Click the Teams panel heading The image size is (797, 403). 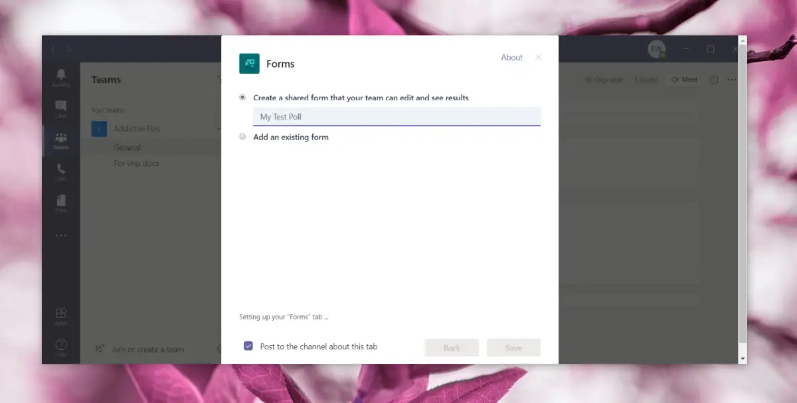[106, 80]
